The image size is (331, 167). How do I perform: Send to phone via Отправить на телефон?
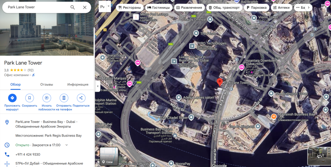(64, 98)
